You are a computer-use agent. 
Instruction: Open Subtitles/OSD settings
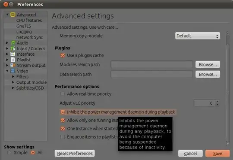(30, 88)
